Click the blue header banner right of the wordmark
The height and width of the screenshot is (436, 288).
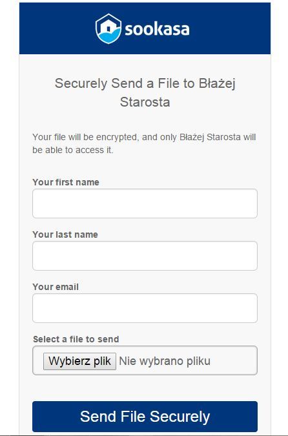pos(230,28)
